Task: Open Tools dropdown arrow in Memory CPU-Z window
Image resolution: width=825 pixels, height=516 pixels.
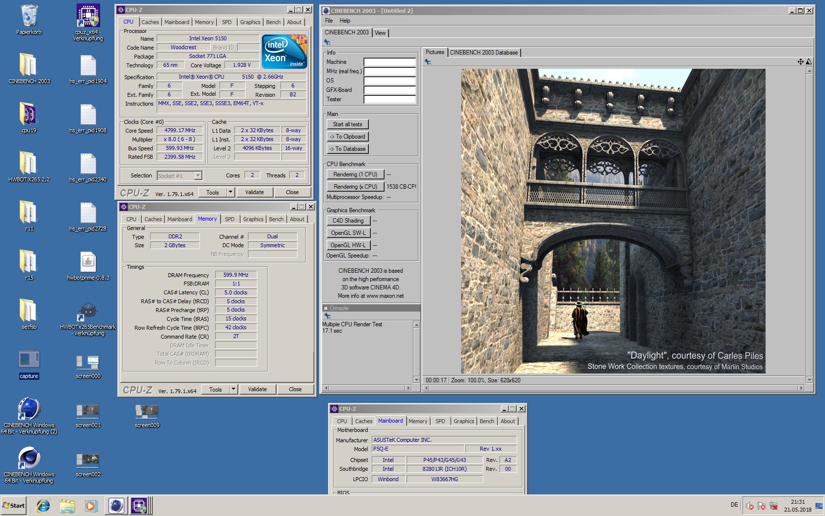Action: point(233,389)
